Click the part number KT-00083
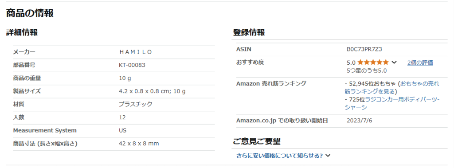The height and width of the screenshot is (168, 454). [132, 65]
